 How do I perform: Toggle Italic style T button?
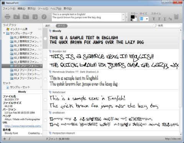click(x=159, y=19)
